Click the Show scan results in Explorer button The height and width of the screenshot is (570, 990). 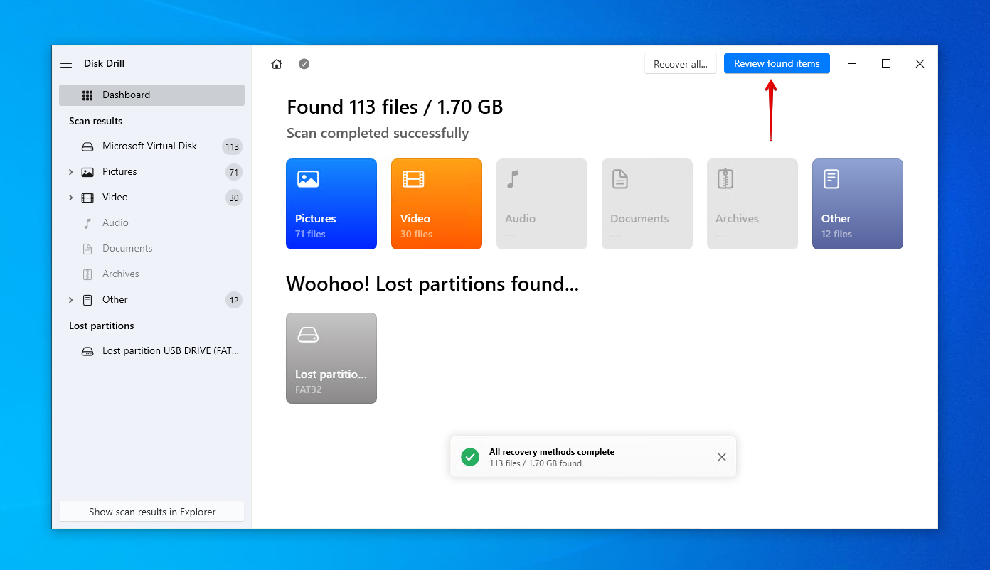point(152,512)
